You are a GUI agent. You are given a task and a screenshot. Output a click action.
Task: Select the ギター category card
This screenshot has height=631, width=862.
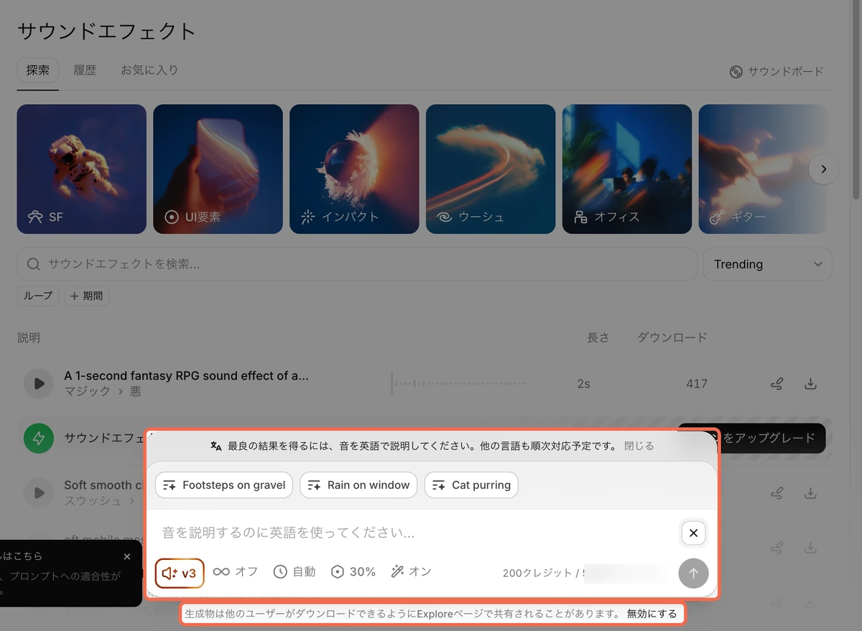(763, 169)
